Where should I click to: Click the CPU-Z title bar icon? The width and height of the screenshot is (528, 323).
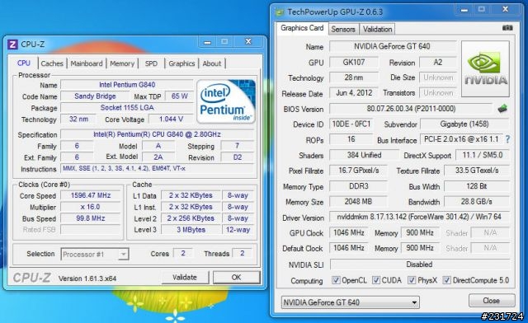tap(12, 44)
